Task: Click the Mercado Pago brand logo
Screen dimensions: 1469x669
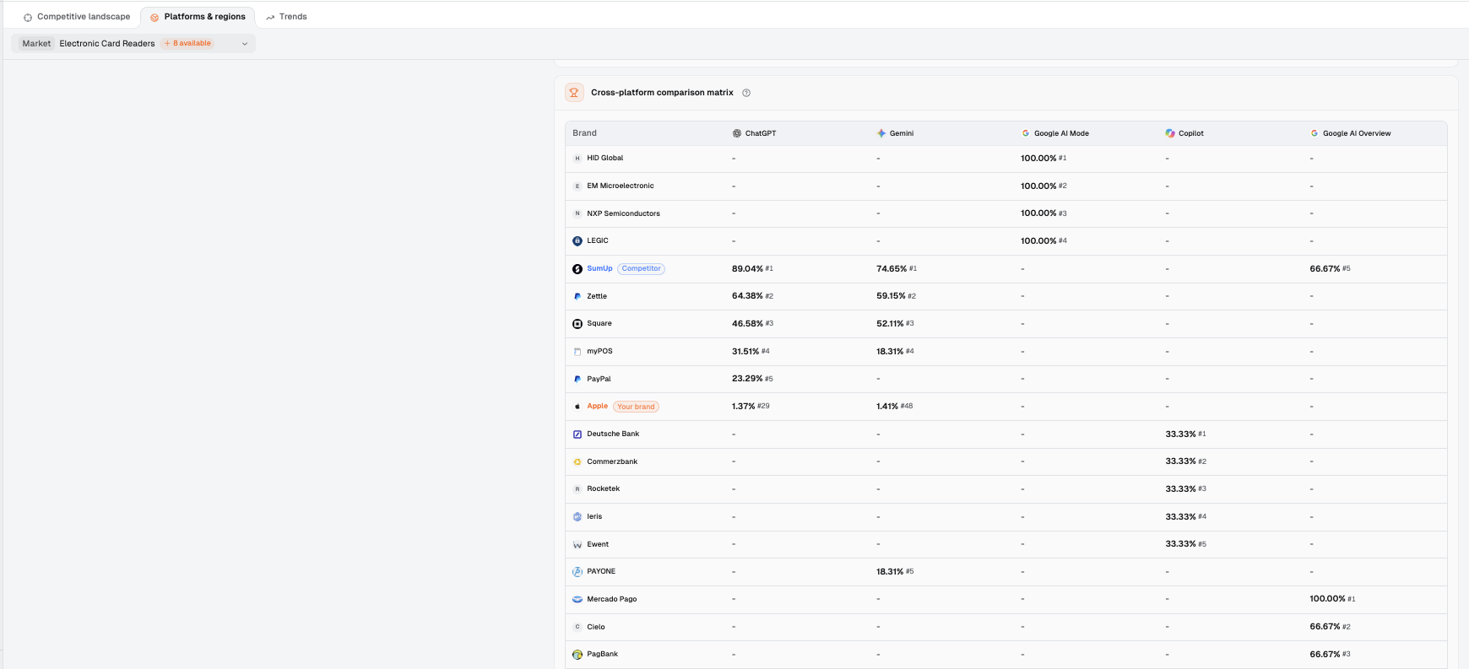Action: point(577,600)
